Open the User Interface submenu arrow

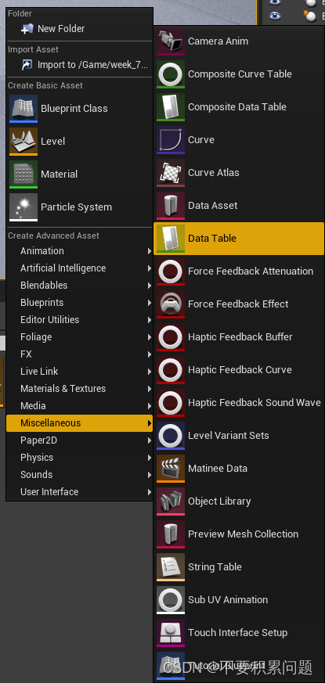pos(150,492)
